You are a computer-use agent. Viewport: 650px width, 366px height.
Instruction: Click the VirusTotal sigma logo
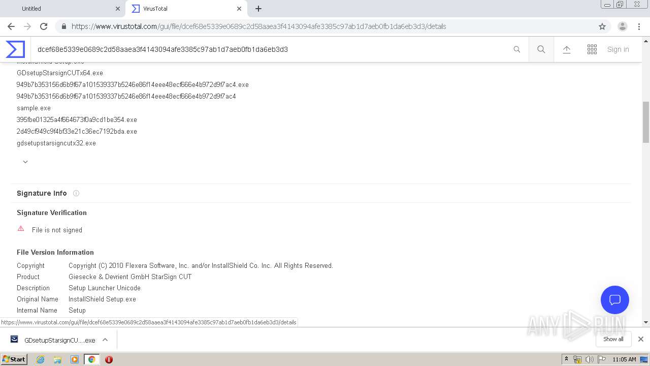pyautogui.click(x=15, y=49)
